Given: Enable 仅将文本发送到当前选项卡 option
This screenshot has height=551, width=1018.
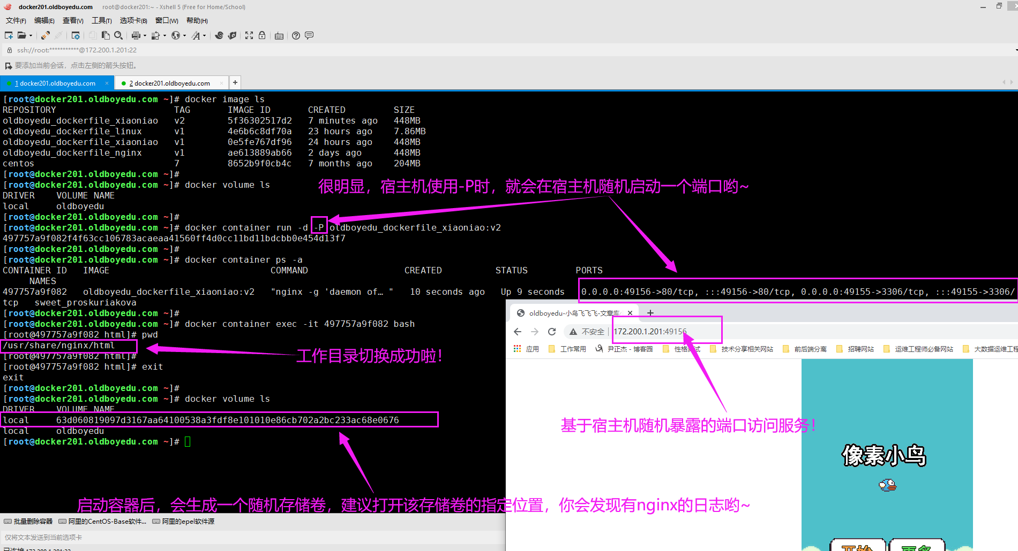Looking at the screenshot, I should [43, 537].
